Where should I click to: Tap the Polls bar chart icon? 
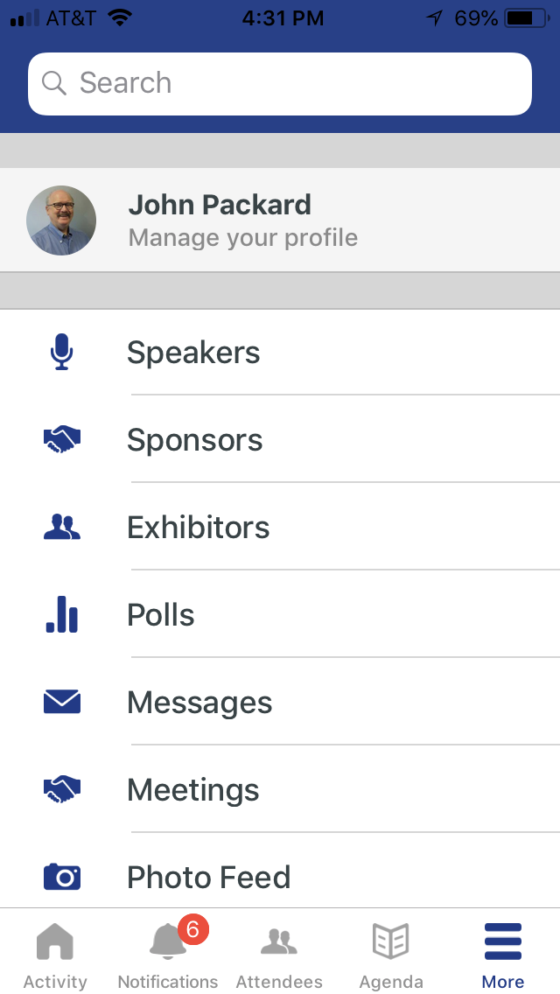click(x=61, y=614)
